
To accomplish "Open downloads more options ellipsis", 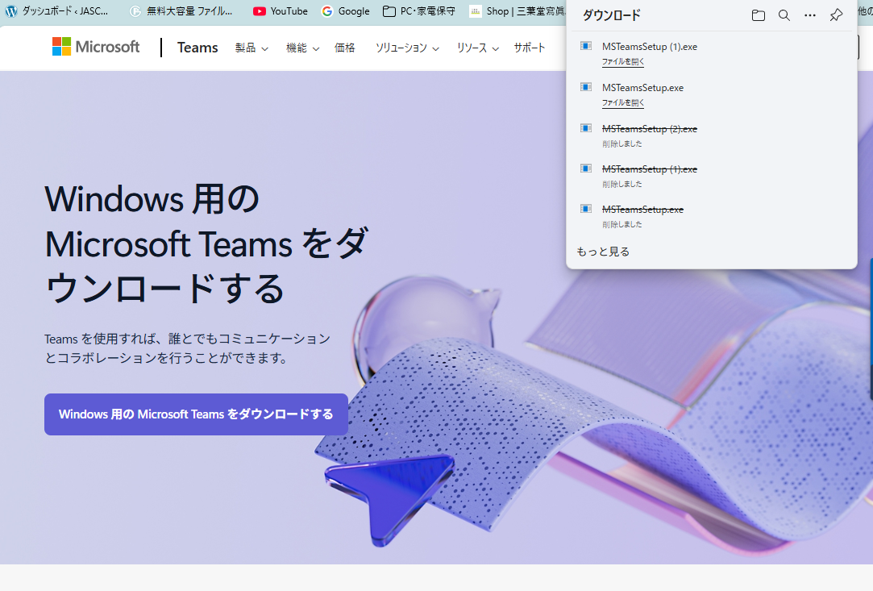I will point(810,15).
